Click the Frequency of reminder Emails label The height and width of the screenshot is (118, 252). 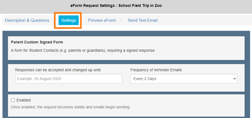point(156,70)
